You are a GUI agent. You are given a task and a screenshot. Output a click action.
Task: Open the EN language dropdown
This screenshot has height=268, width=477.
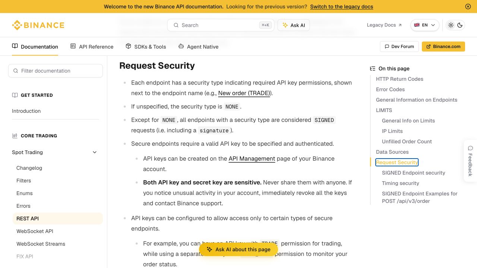(x=425, y=25)
